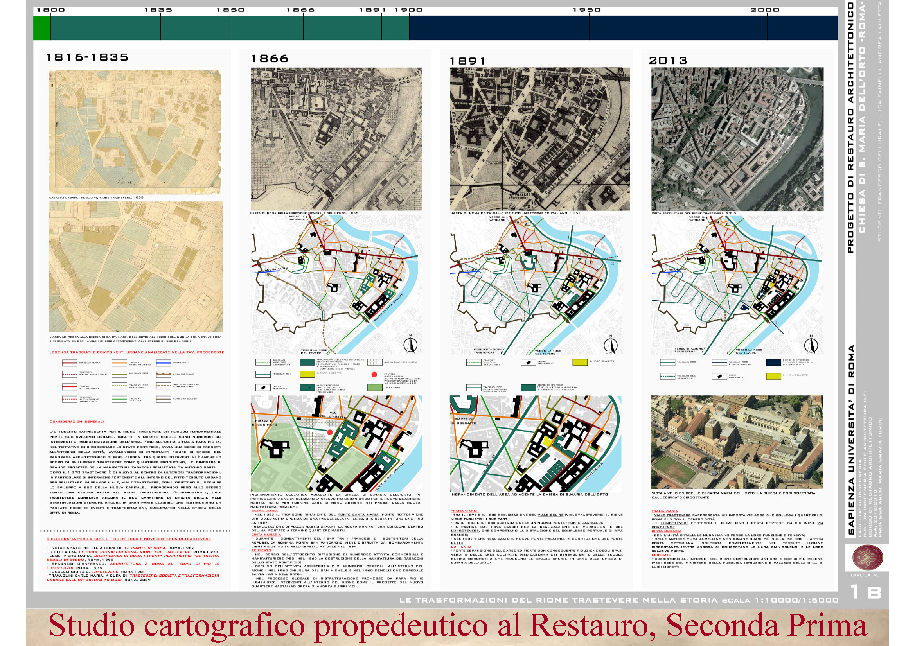Image resolution: width=915 pixels, height=646 pixels.
Task: Click the Nuovo quartiere Mastai grid legend symbol
Action: tap(375, 362)
